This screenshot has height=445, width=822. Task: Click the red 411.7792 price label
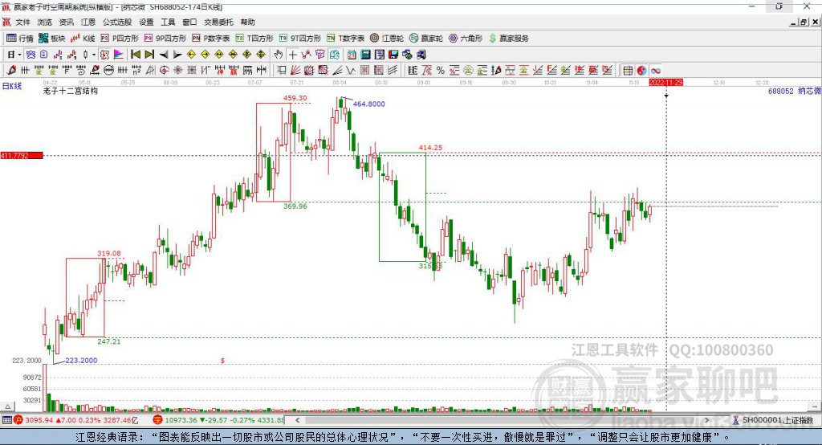(22, 155)
